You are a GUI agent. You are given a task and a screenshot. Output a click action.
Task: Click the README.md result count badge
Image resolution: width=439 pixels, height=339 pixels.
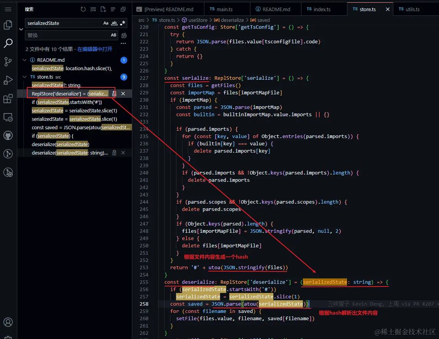click(x=124, y=60)
